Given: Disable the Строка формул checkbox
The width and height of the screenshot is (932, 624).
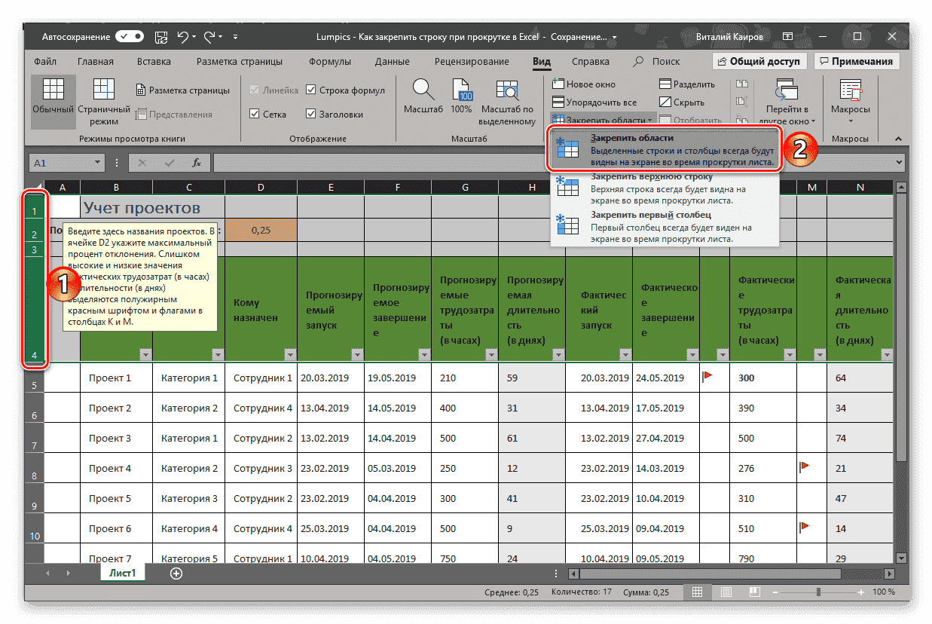Looking at the screenshot, I should point(311,90).
